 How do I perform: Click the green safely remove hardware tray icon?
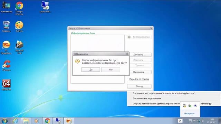tap(190, 106)
